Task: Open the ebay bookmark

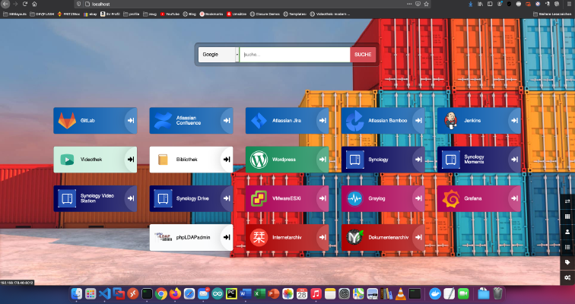Action: (91, 14)
